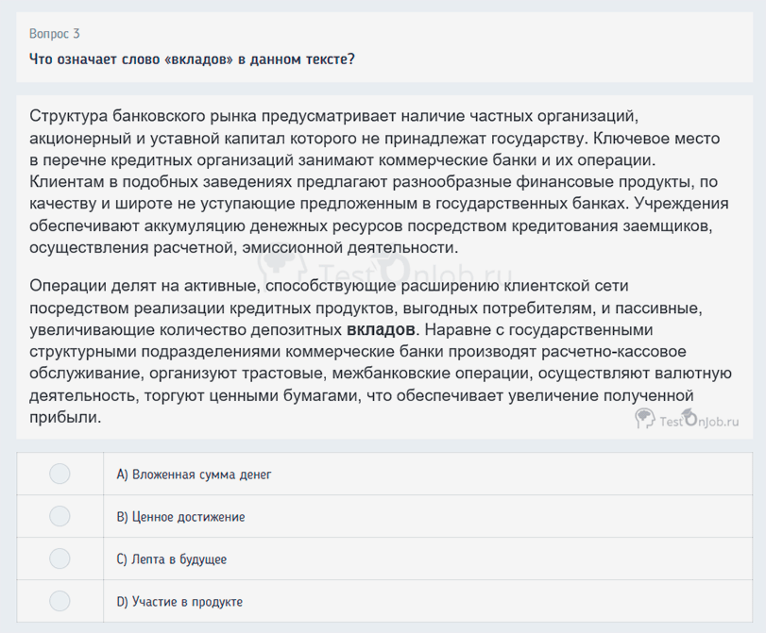Click the 'Вопрос 3' label
Screen dimensions: 766x633
[x=54, y=33]
